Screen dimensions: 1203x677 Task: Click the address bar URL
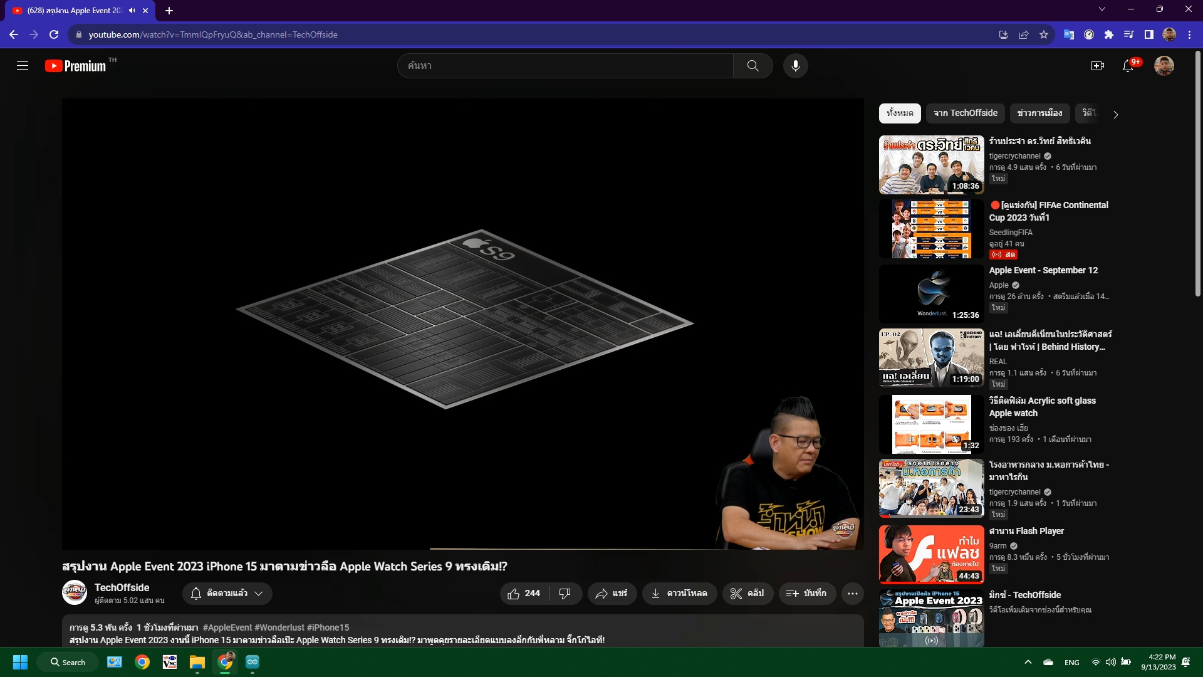(x=213, y=34)
